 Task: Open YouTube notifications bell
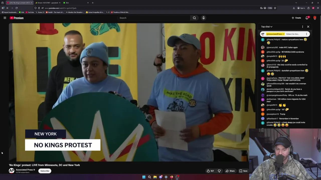[x=307, y=18]
